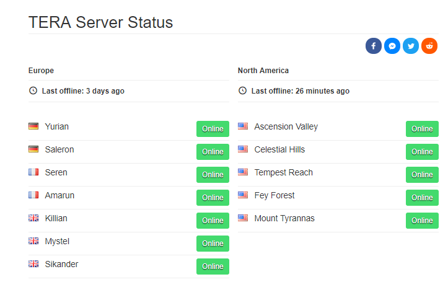
Task: Click the Online badge for Celestial Hills
Action: (x=422, y=152)
